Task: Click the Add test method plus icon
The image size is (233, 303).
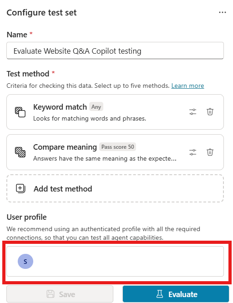Action: (x=20, y=189)
